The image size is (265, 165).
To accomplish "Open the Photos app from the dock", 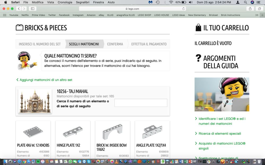I will 98,162.
